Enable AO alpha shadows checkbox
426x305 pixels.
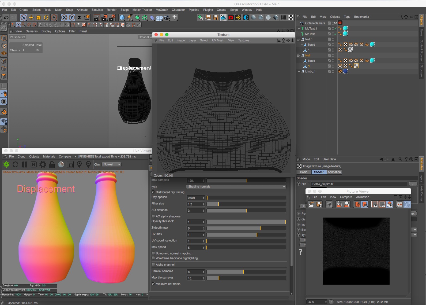point(153,216)
